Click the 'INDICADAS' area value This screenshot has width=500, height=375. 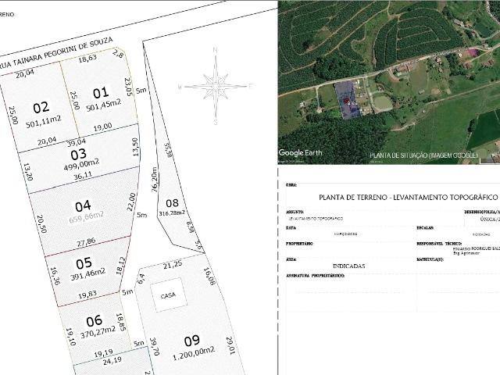(349, 266)
